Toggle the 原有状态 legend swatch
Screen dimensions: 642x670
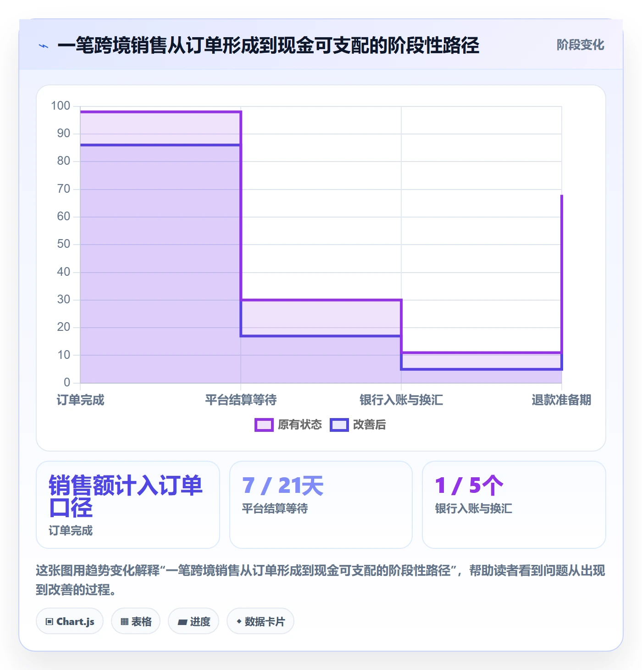pos(264,425)
